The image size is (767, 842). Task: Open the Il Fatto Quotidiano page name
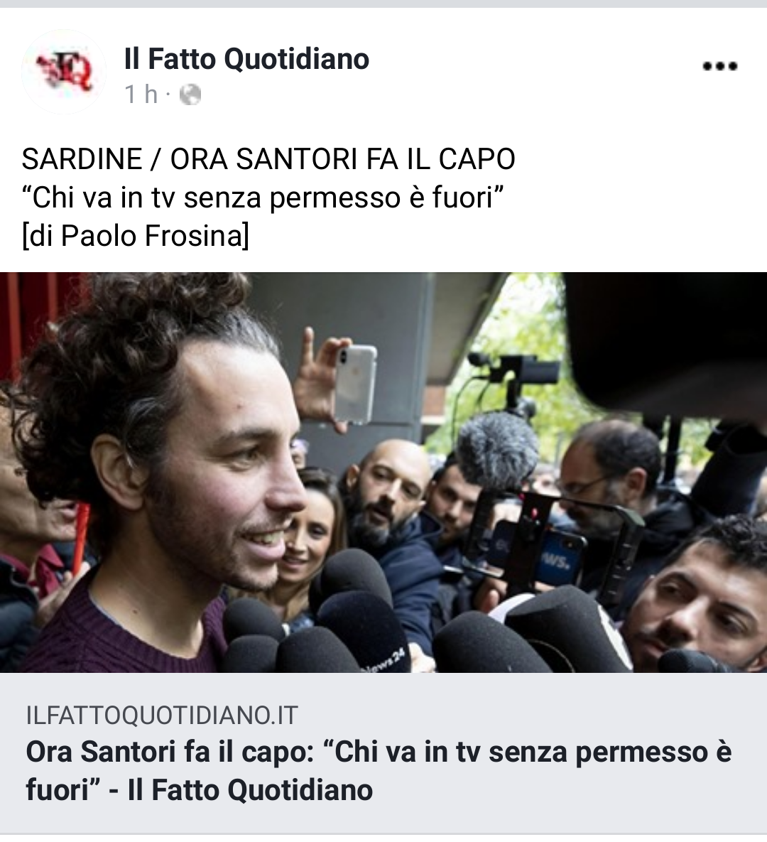(x=246, y=58)
